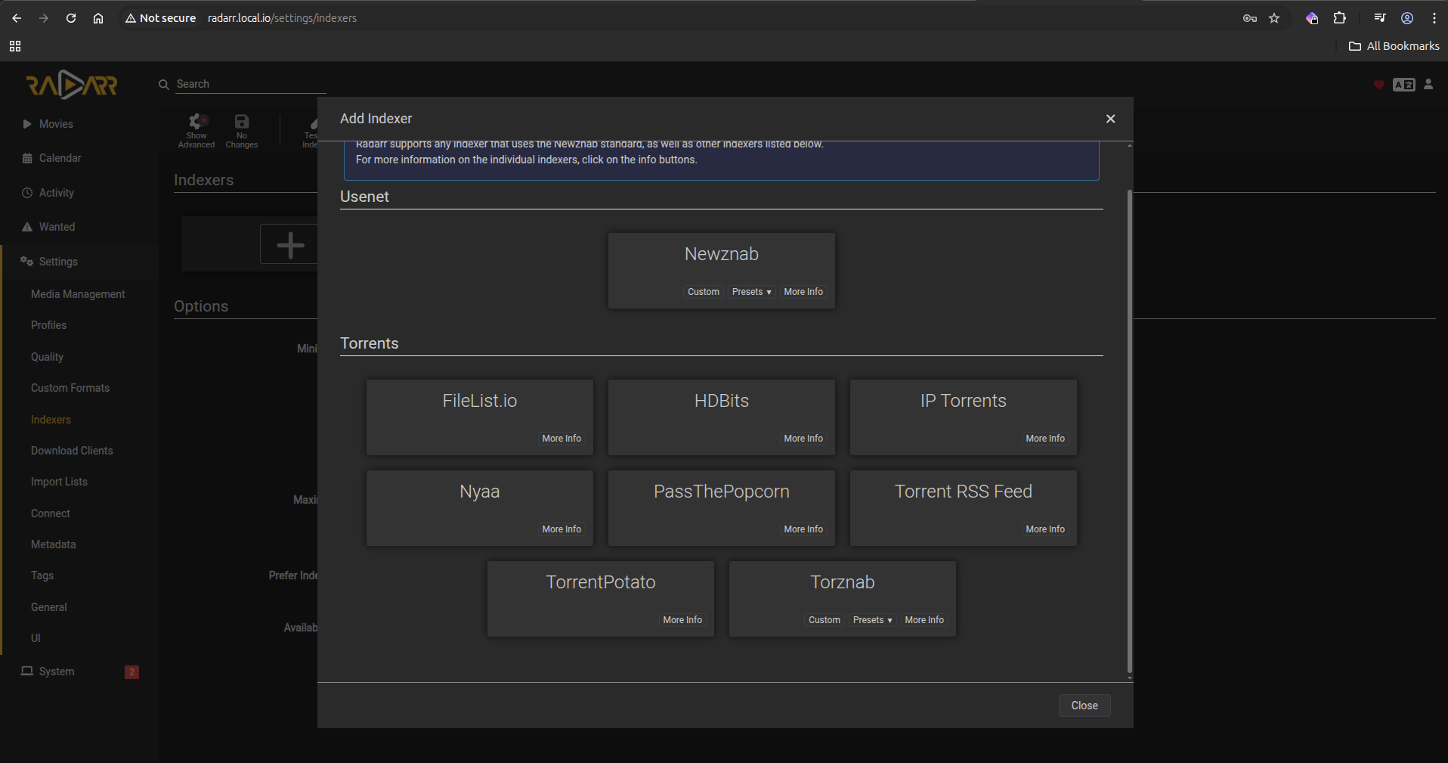This screenshot has width=1448, height=763.
Task: Open the password key icon
Action: pos(1250,18)
